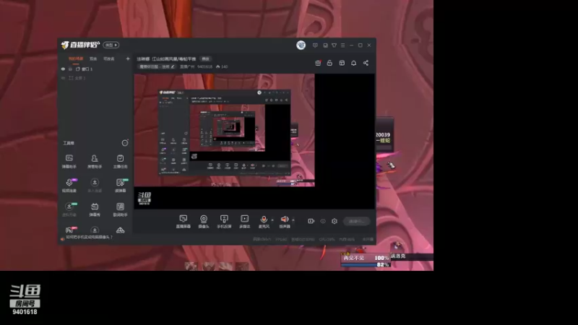
Task: Hide the 窗口 1 source layer
Action: point(63,69)
